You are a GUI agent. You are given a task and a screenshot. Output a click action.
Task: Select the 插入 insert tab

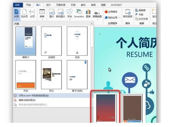tap(38, 5)
